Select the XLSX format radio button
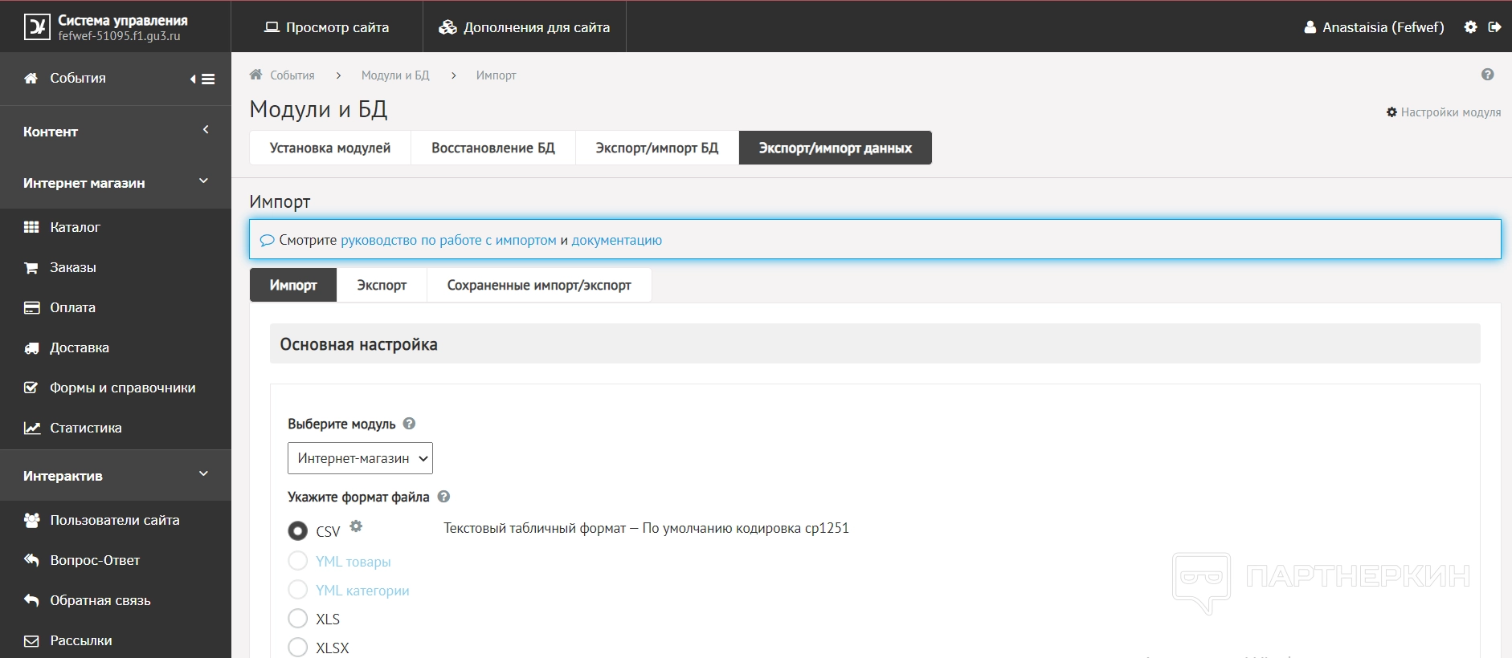Screen dimensions: 1512x658 point(298,647)
